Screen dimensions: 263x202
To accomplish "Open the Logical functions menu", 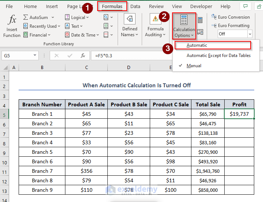I will point(77,17).
